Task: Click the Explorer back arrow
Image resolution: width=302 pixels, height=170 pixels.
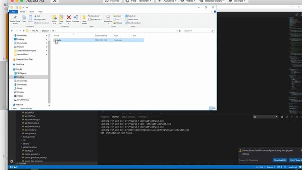Action: coord(12,31)
